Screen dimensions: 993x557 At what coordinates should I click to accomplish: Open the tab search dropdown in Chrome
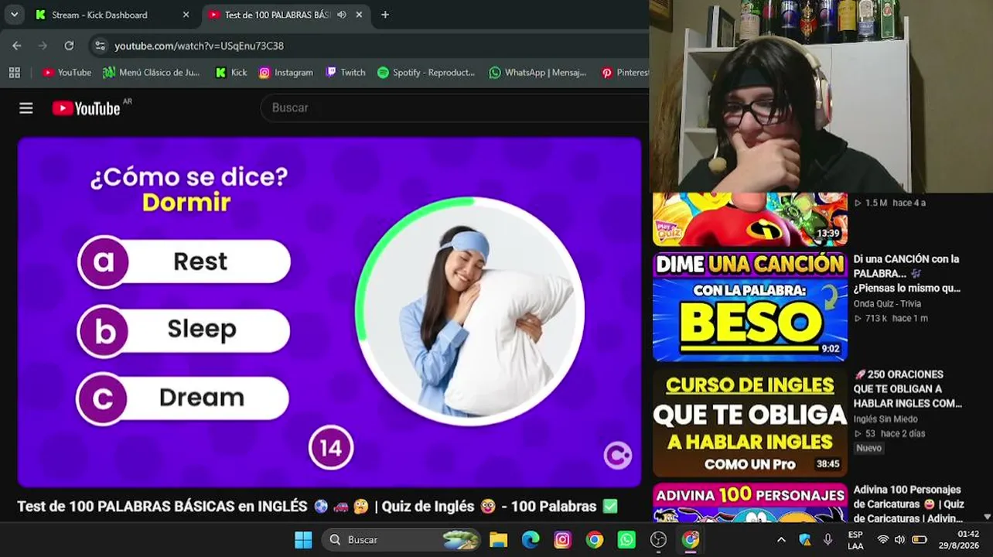(x=14, y=15)
